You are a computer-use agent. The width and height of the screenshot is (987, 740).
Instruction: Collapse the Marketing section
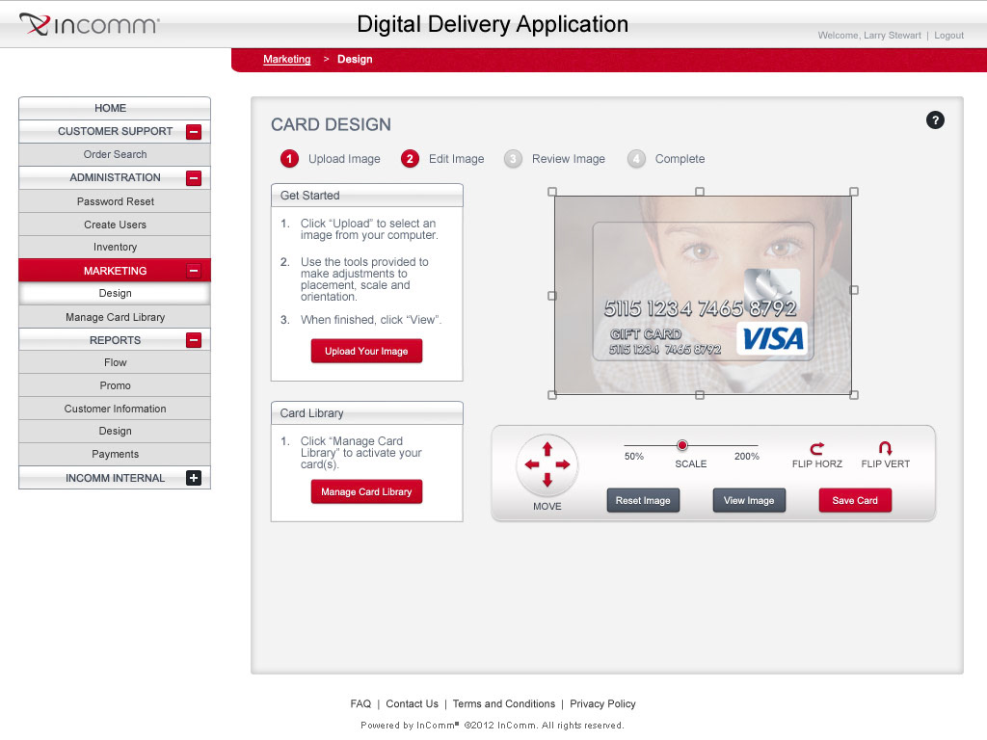point(194,271)
